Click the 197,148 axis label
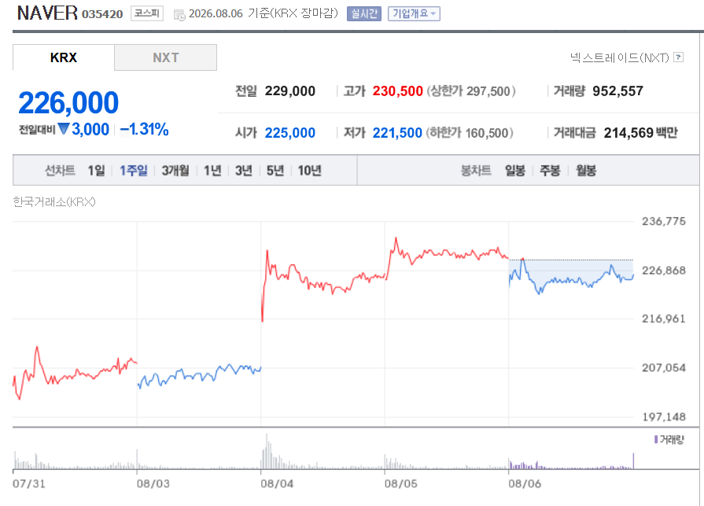Image resolution: width=704 pixels, height=506 pixels. coord(664,417)
